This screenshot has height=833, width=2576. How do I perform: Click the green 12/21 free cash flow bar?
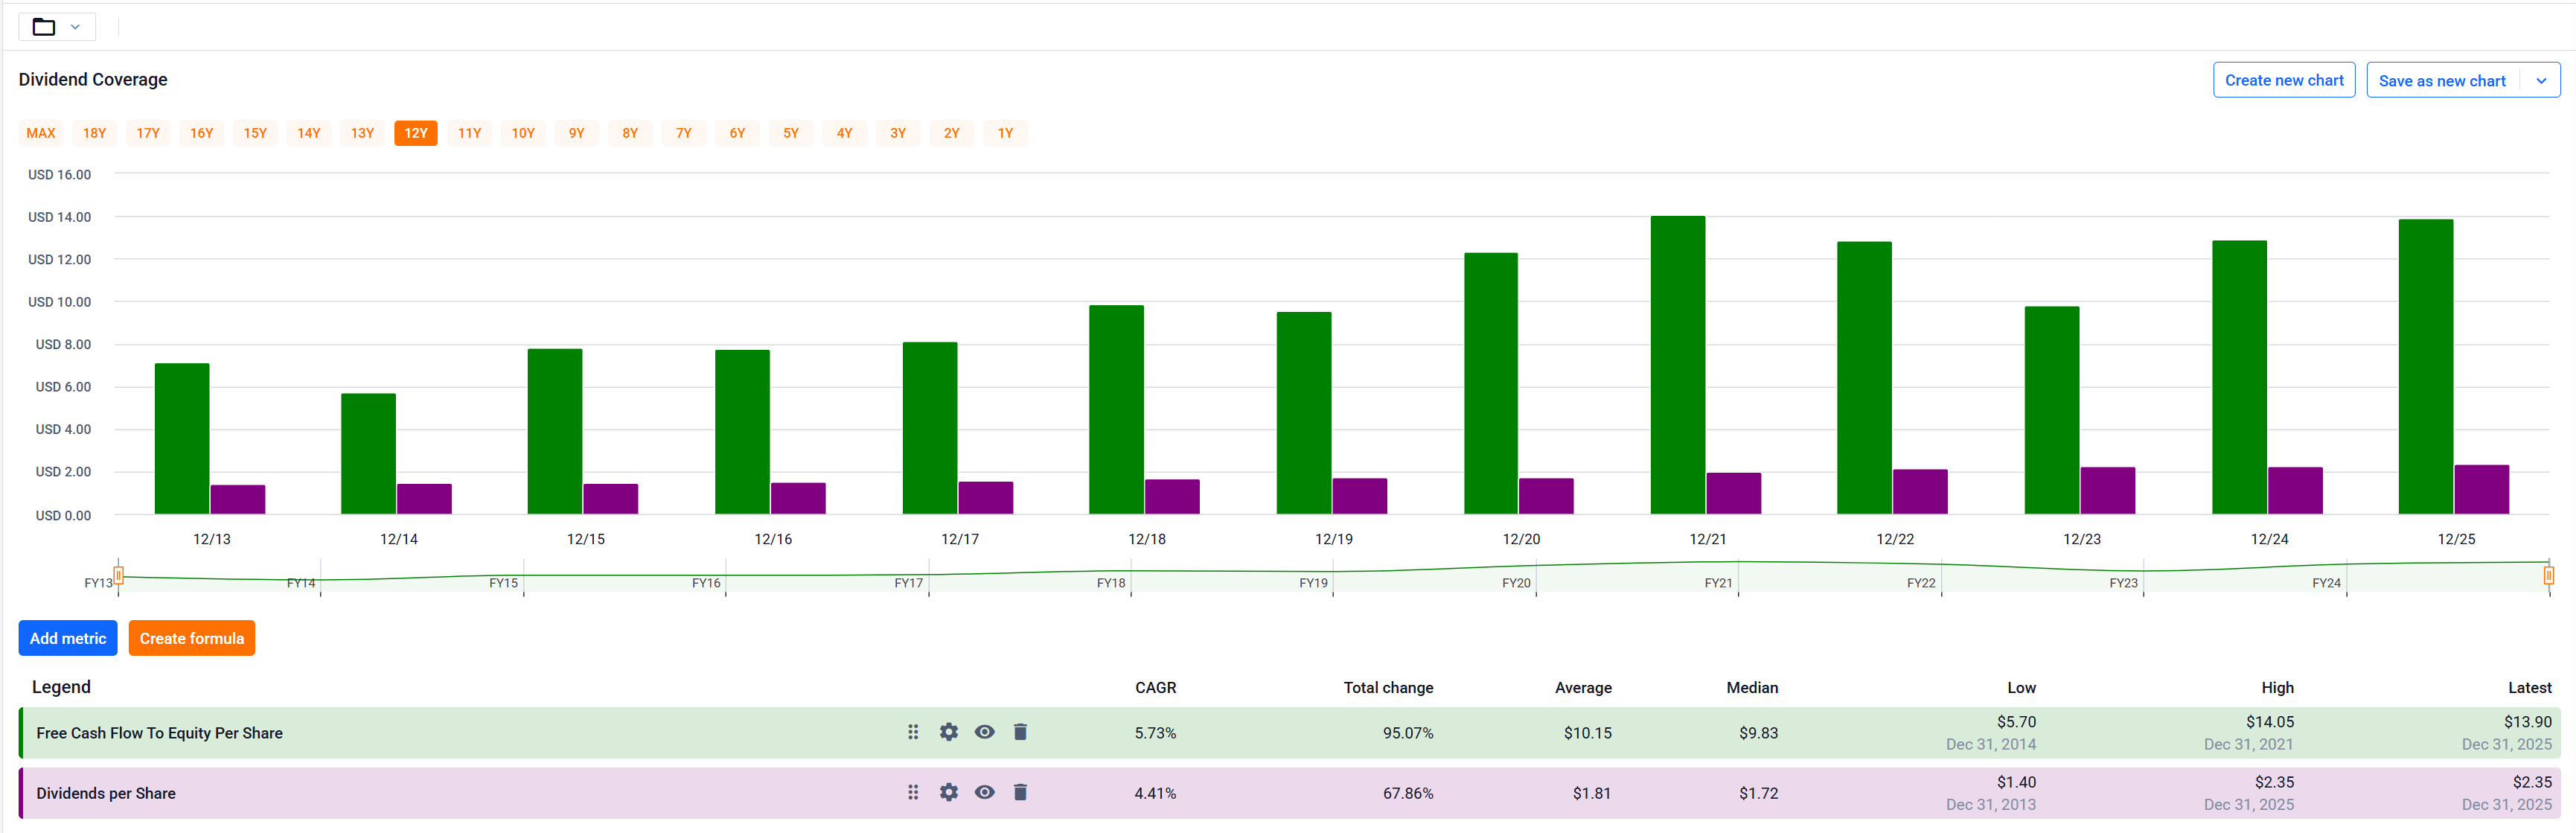pyautogui.click(x=1677, y=365)
